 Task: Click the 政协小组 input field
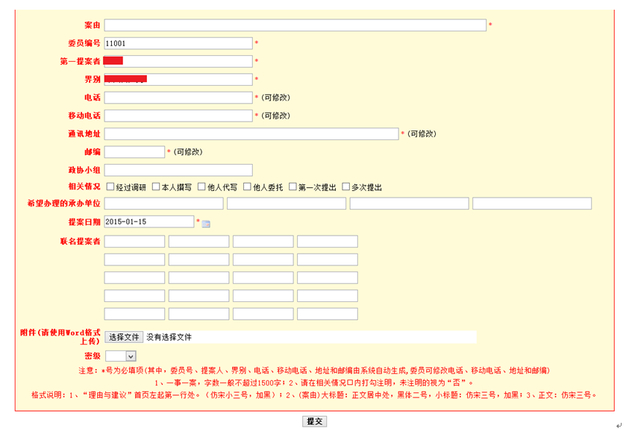point(178,170)
